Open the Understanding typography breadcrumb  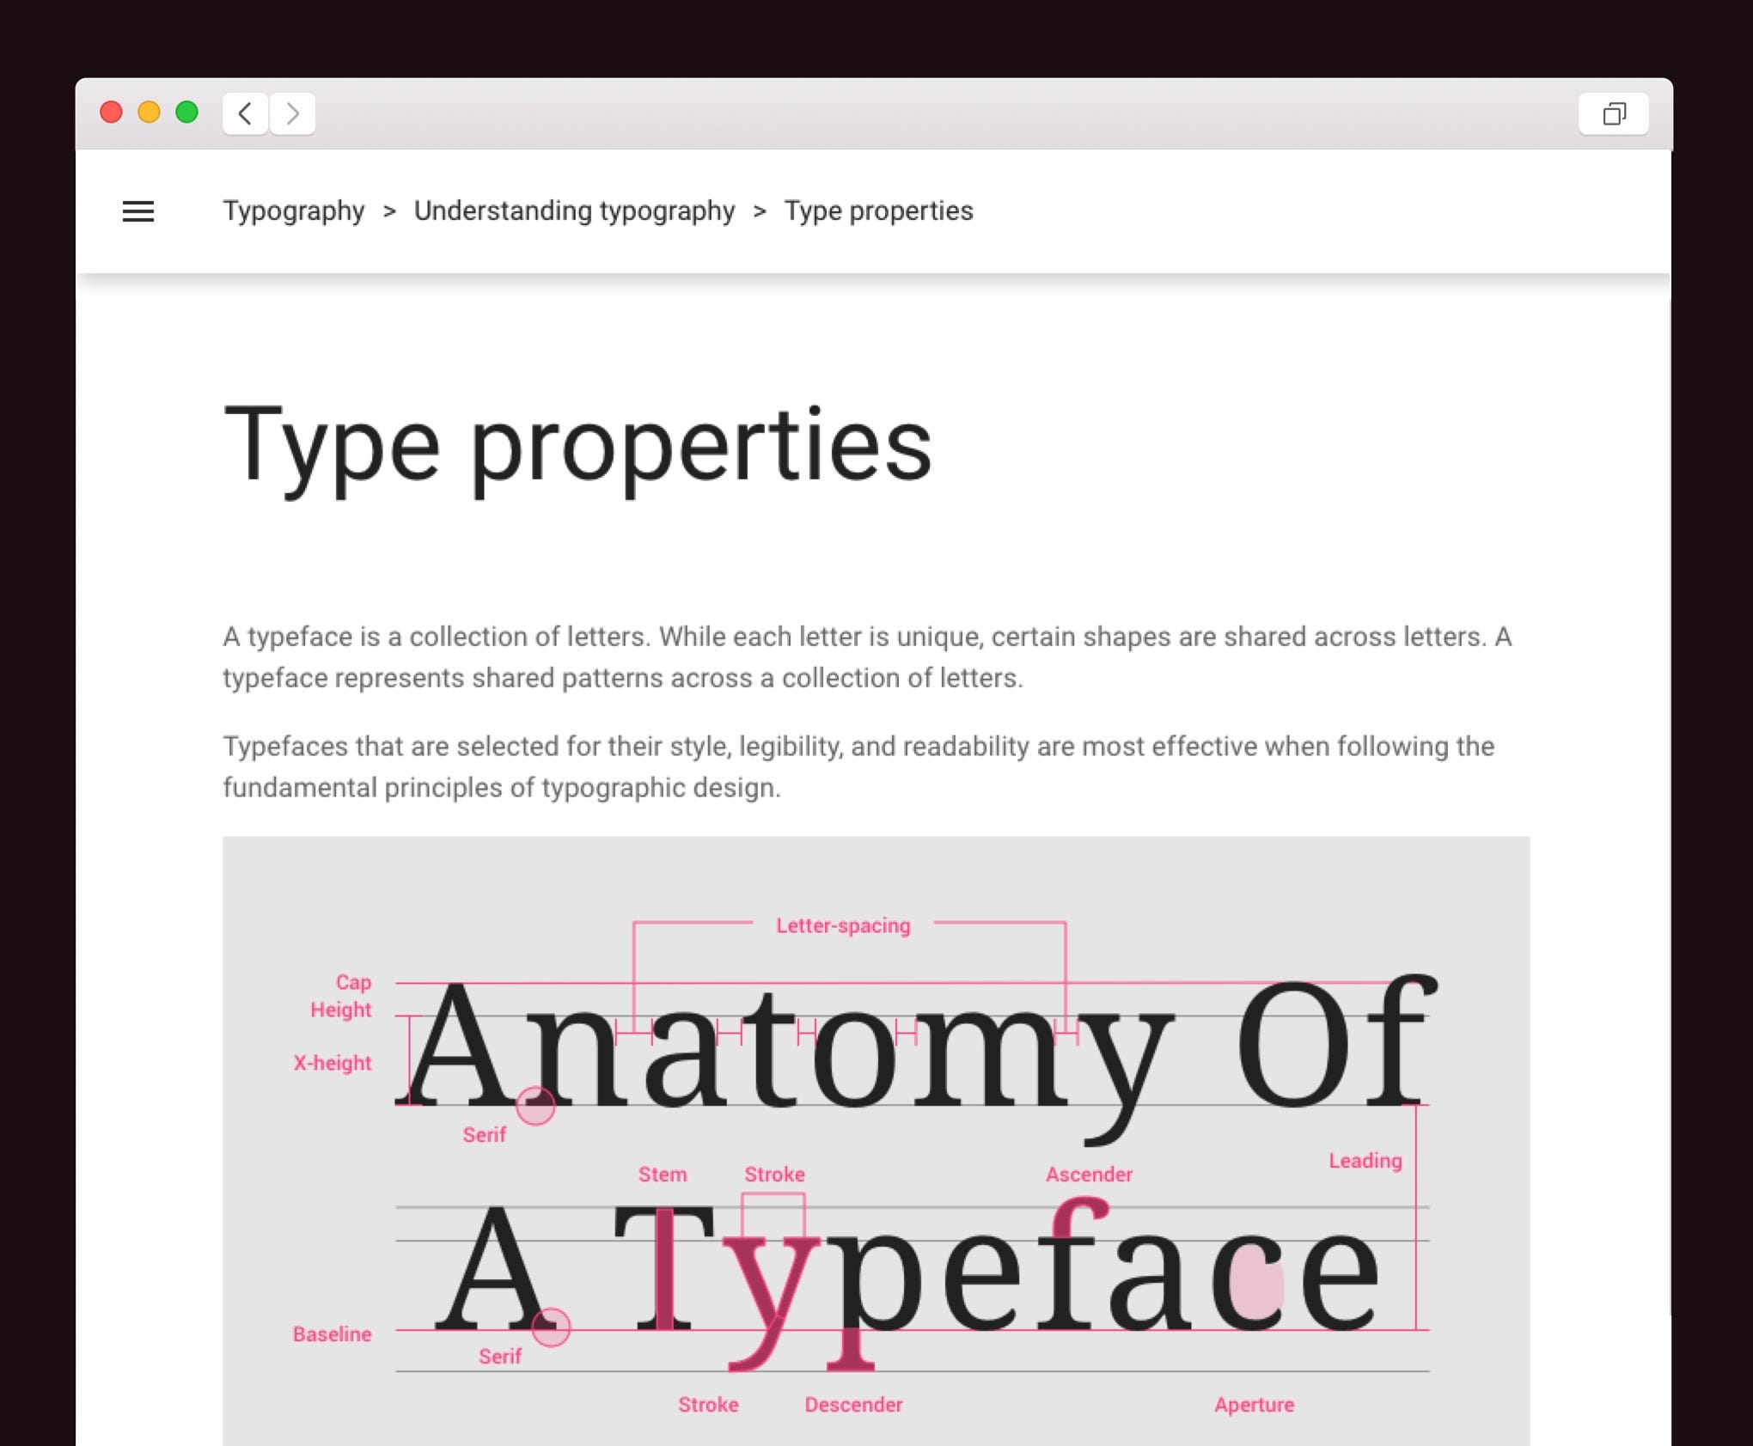click(x=575, y=210)
